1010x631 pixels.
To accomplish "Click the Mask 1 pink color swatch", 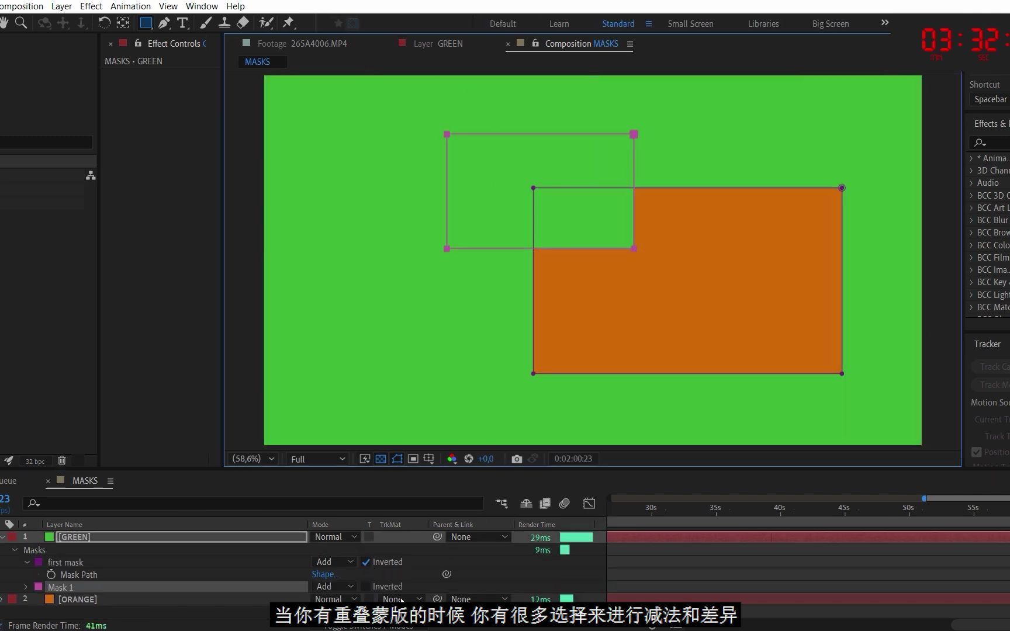I will pyautogui.click(x=39, y=587).
